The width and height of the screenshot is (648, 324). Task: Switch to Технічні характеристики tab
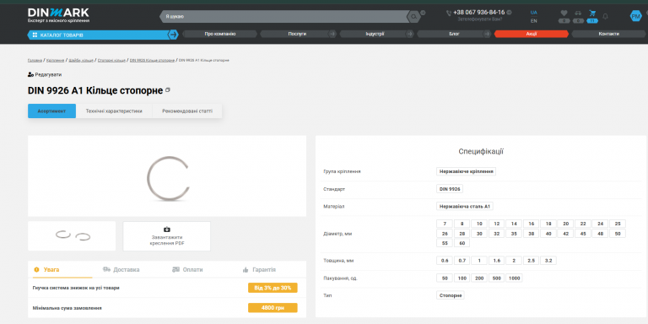(114, 111)
